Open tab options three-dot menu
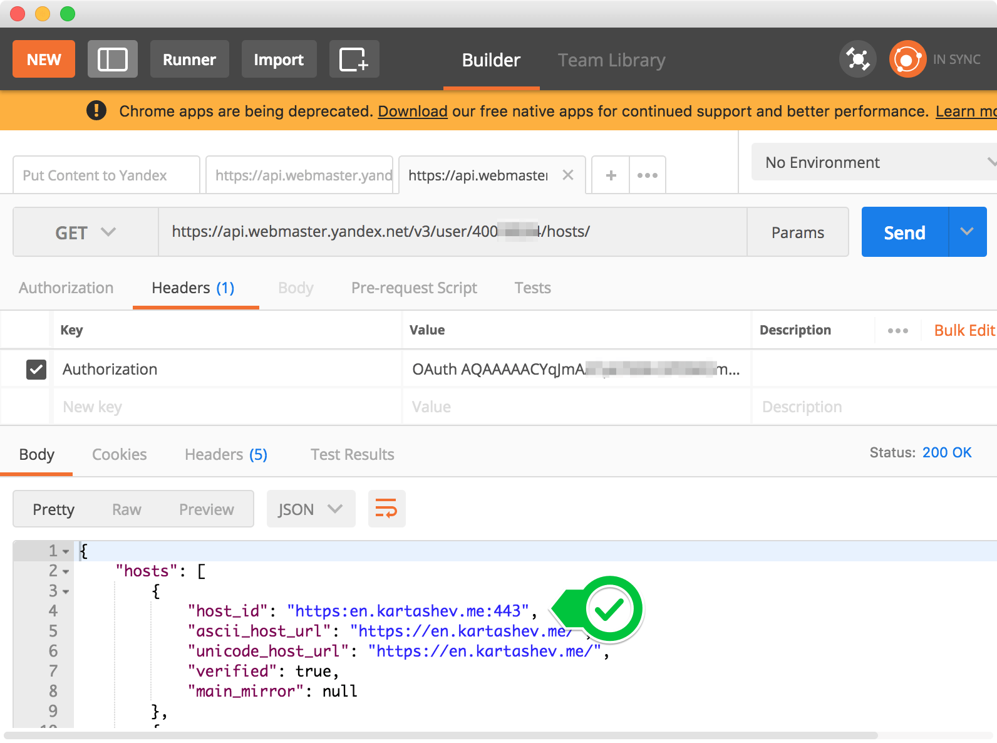Image resolution: width=997 pixels, height=743 pixels. point(648,175)
